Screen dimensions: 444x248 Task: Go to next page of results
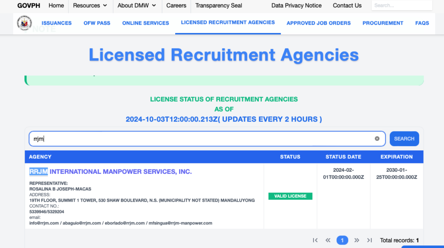356,240
